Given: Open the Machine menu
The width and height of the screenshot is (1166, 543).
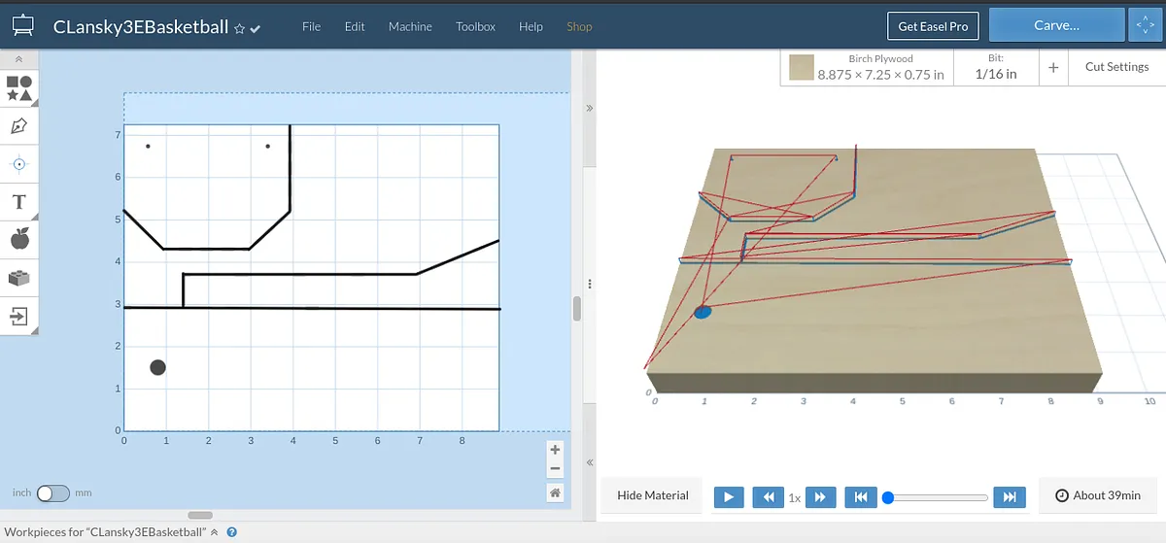Looking at the screenshot, I should pyautogui.click(x=410, y=26).
